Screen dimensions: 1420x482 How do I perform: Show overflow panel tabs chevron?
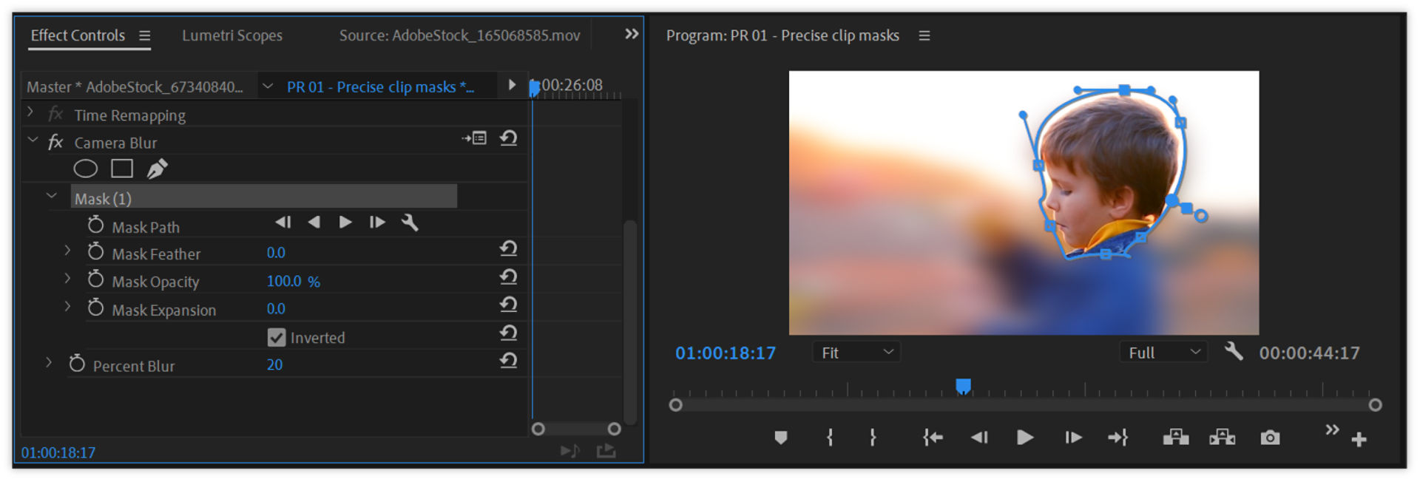pos(632,34)
